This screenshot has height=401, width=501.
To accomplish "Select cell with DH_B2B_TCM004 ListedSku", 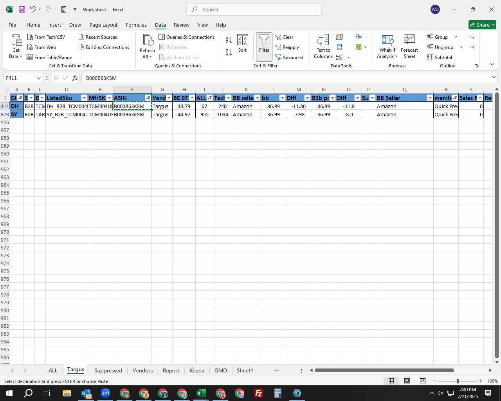I will click(x=67, y=106).
